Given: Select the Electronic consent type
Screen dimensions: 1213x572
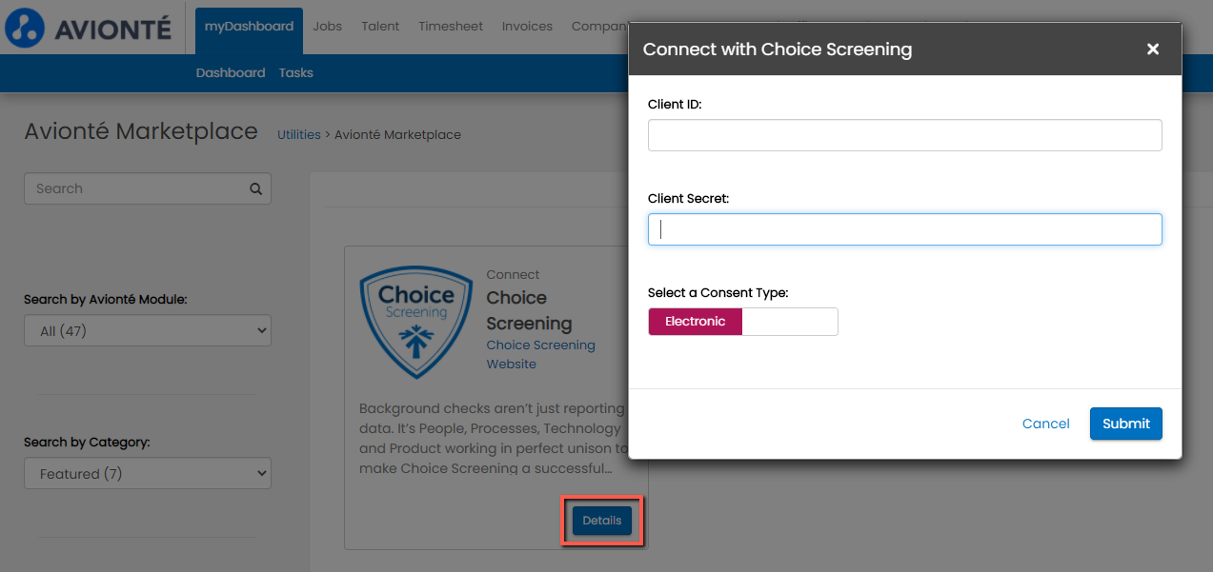Looking at the screenshot, I should click(696, 322).
